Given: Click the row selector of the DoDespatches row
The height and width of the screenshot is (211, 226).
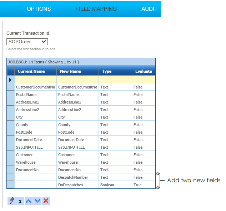Looking at the screenshot, I should (10, 185).
